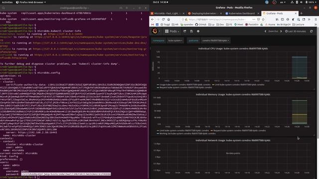Open the Meet bookmark

pos(239,24)
